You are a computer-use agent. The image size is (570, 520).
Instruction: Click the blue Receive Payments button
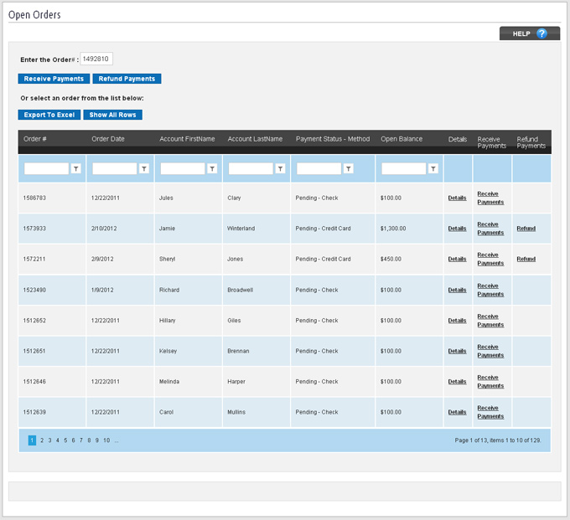click(54, 79)
